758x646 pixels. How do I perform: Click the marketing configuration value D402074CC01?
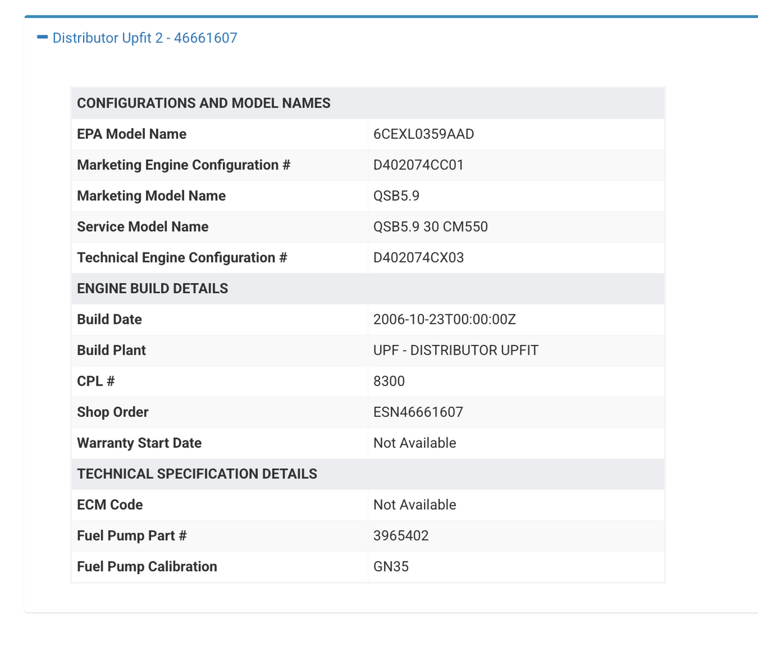[418, 165]
